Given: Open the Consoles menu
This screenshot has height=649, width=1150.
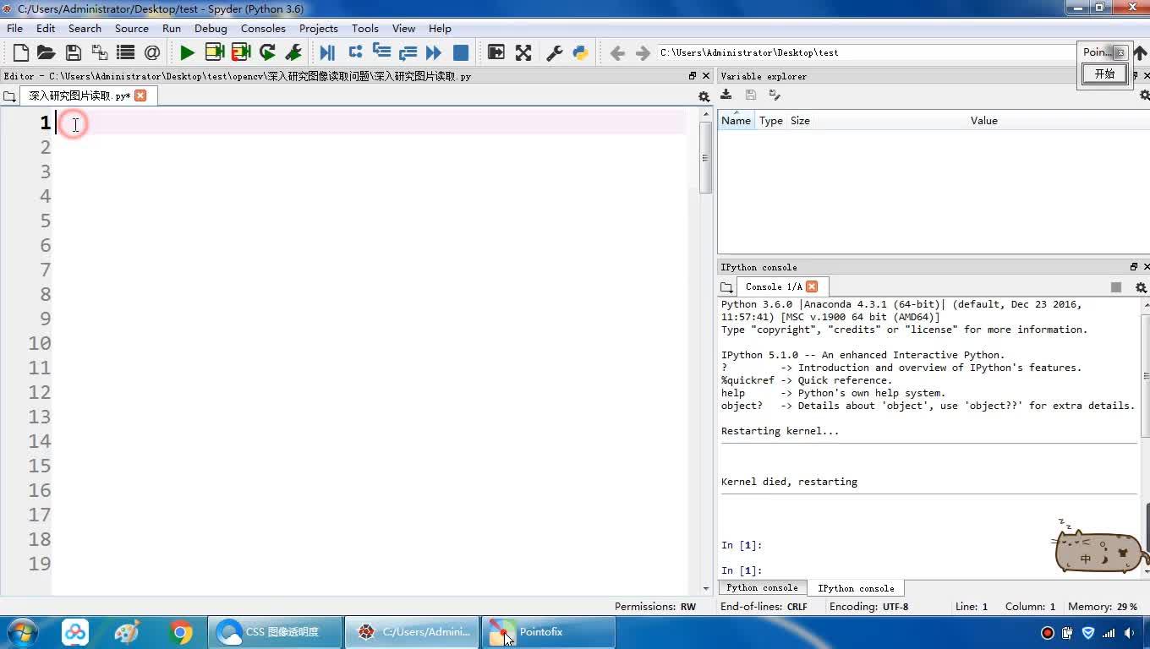Looking at the screenshot, I should 263,28.
